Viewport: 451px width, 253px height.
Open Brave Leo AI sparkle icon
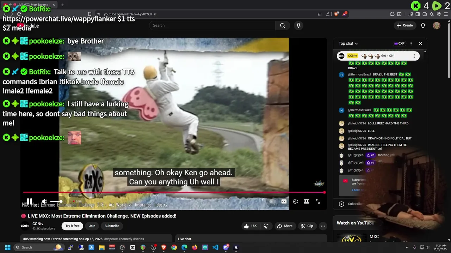432,14
